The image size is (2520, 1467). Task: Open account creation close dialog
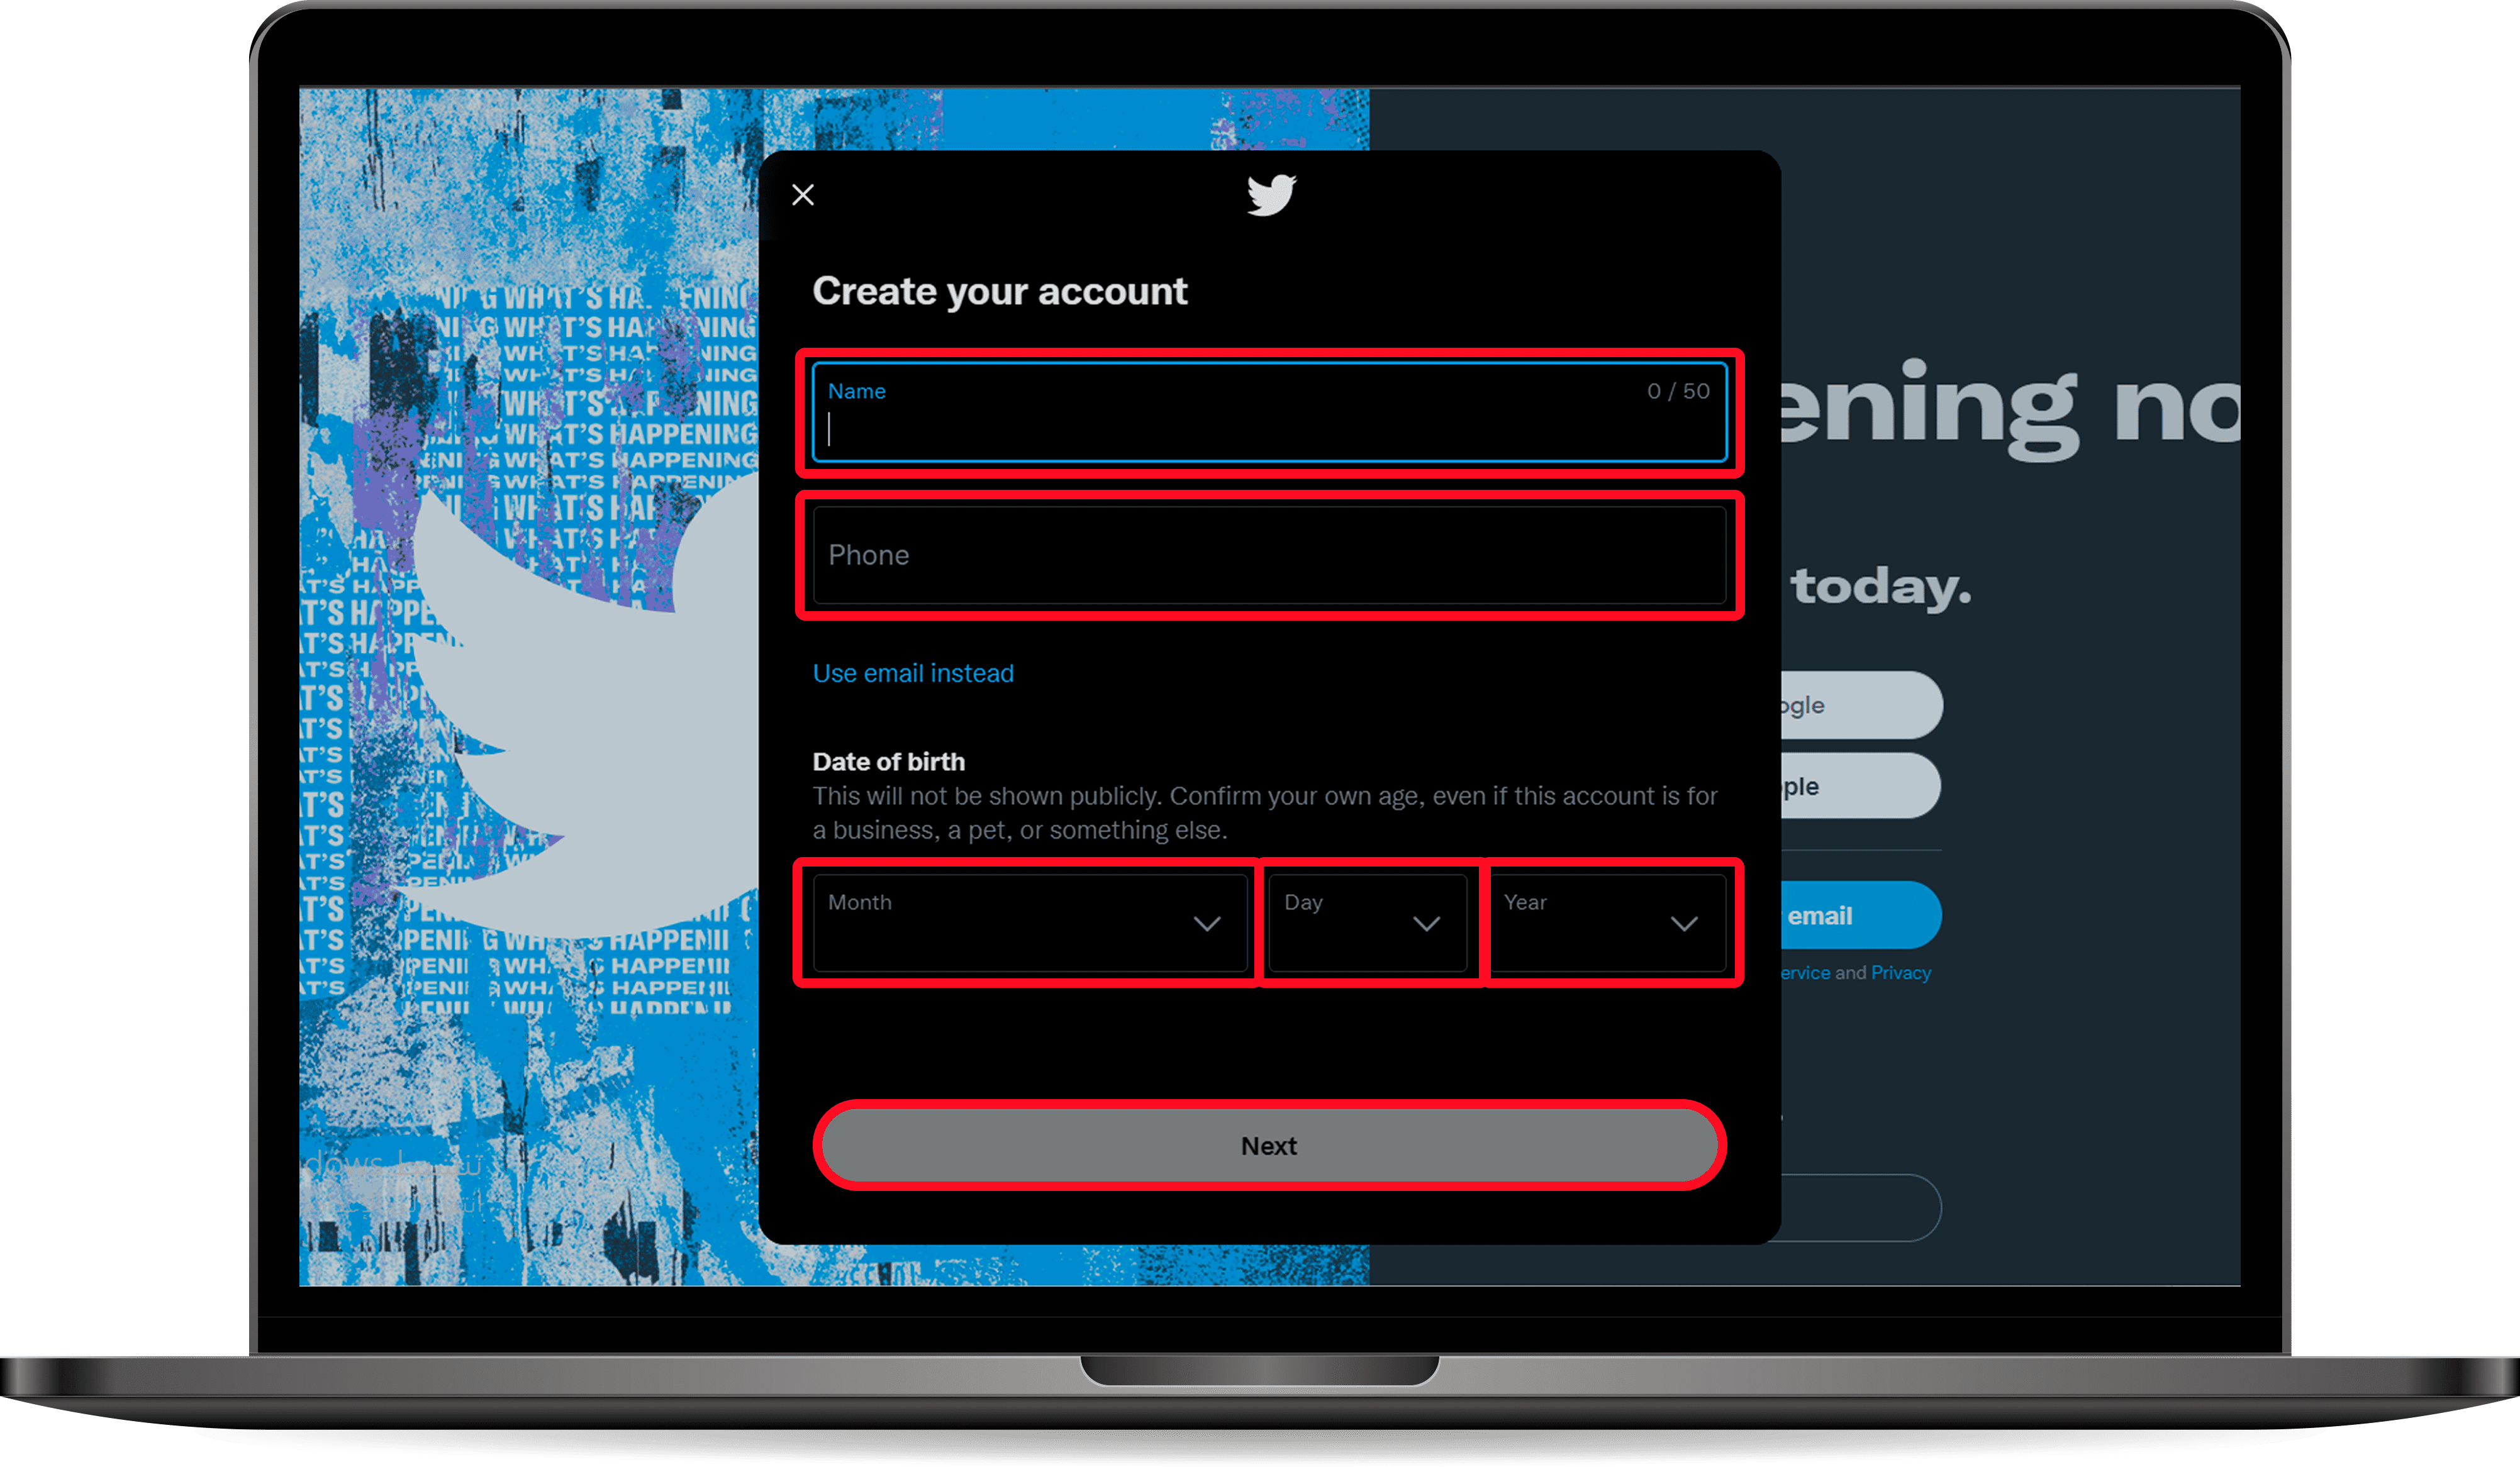coord(803,194)
